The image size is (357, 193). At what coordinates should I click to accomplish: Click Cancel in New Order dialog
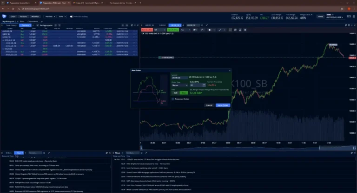(209, 105)
